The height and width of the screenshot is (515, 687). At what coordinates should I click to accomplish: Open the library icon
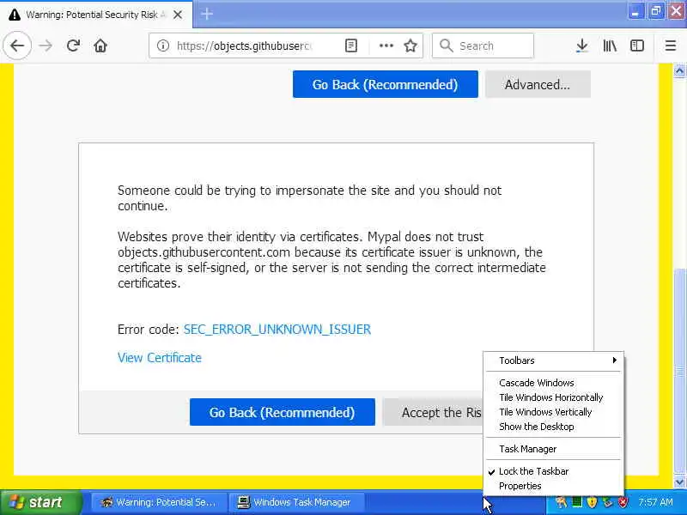[x=610, y=45]
